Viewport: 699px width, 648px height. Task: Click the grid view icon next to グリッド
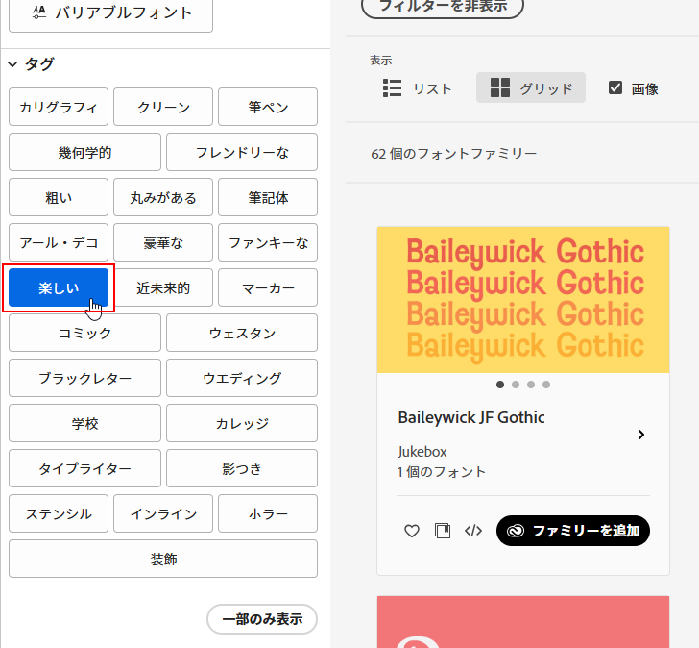[x=499, y=87]
